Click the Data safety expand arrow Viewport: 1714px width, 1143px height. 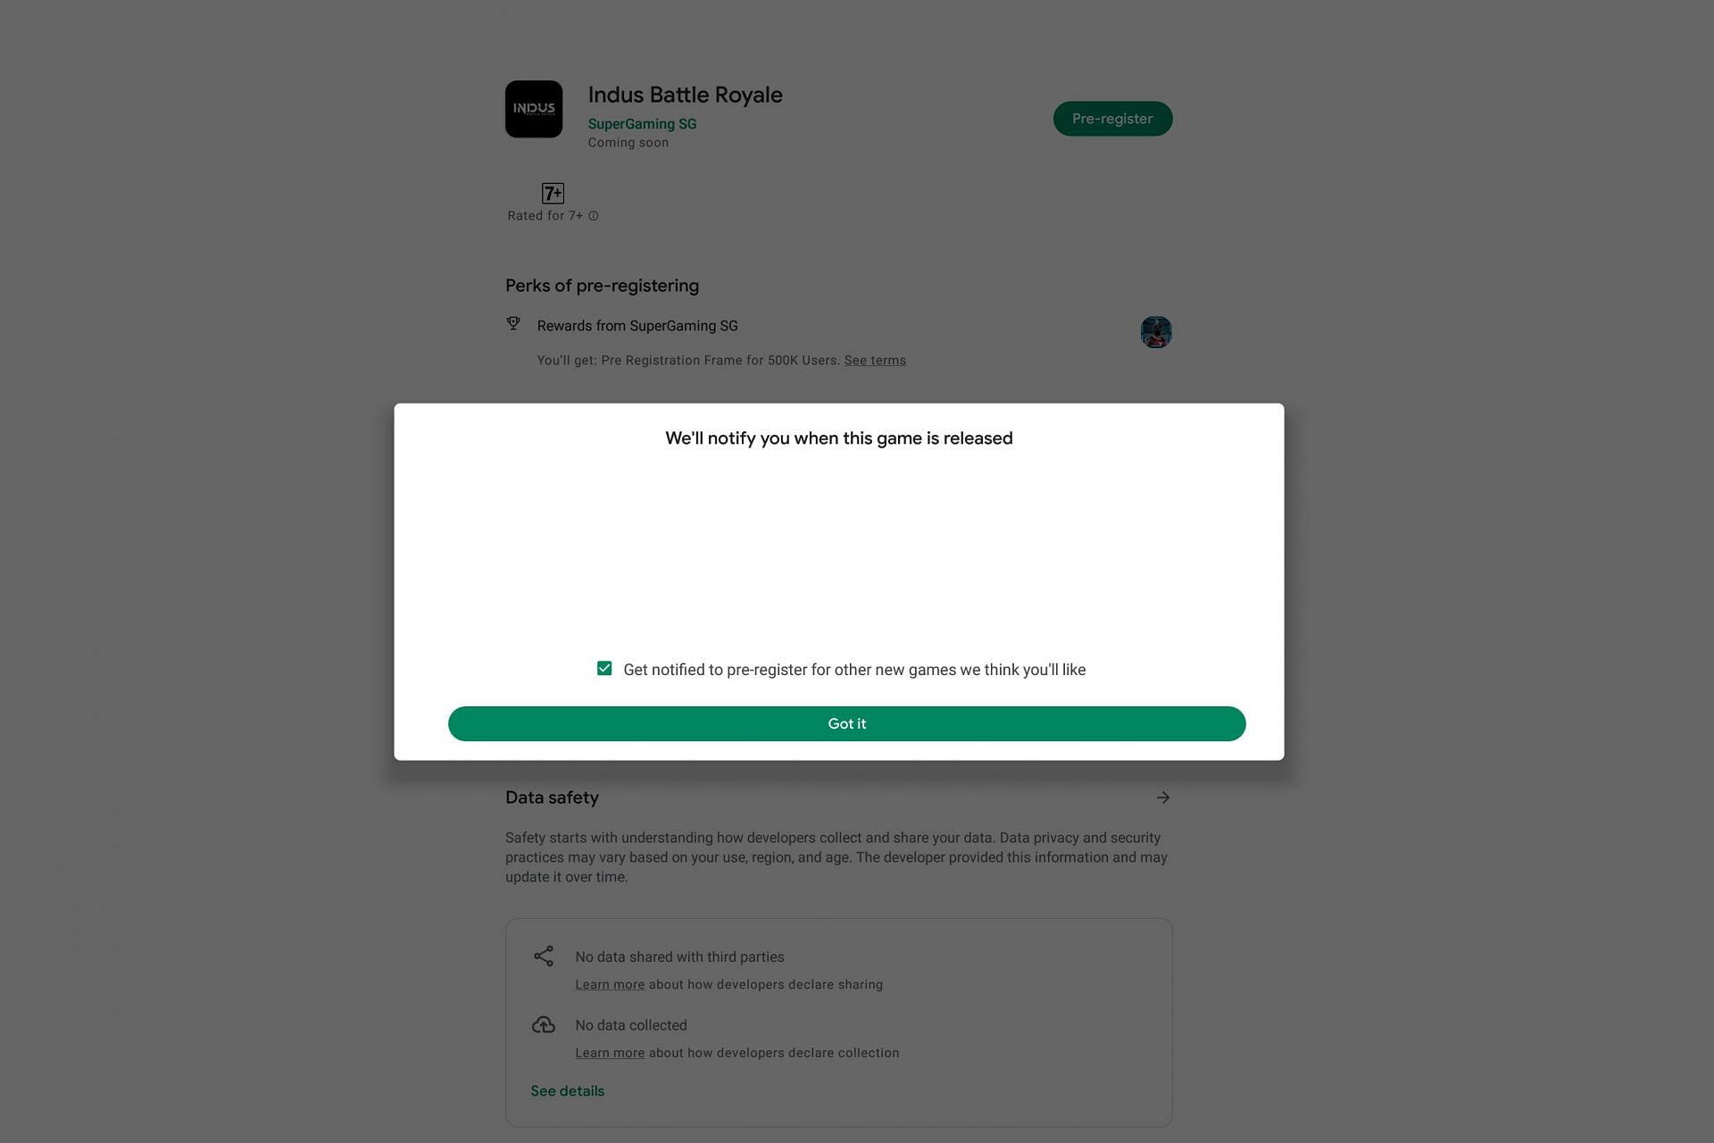[x=1163, y=796]
